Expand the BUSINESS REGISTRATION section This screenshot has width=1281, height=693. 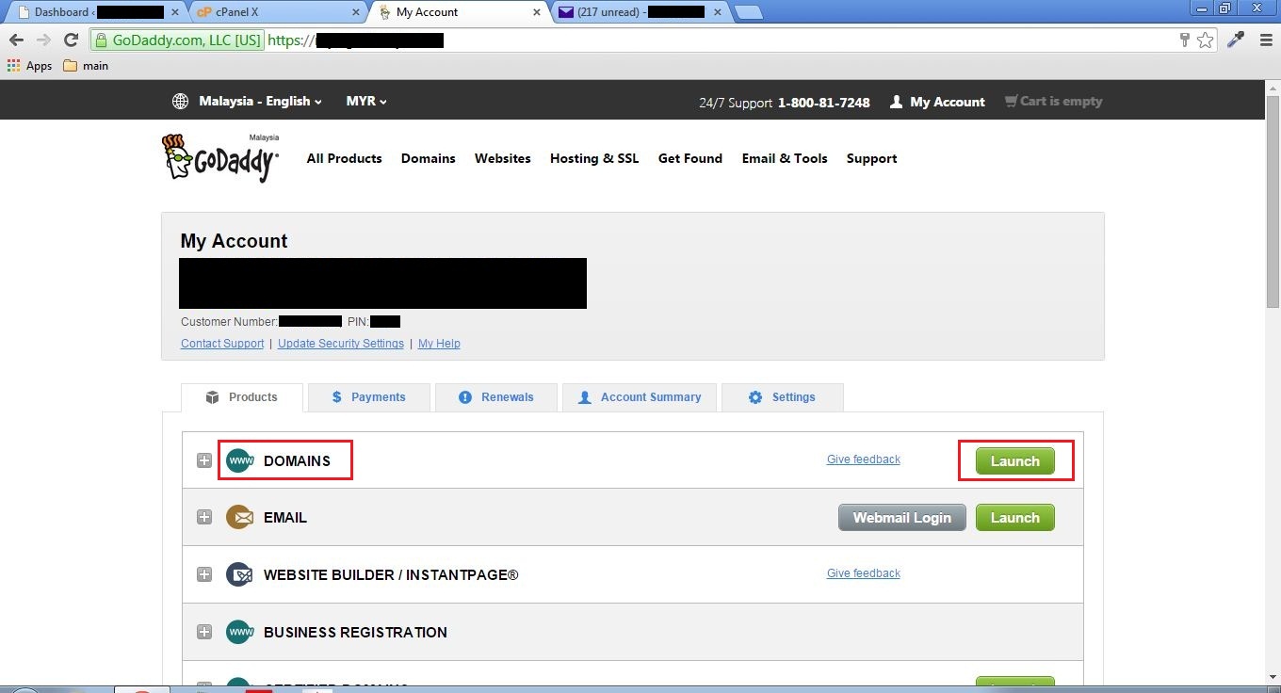tap(204, 632)
